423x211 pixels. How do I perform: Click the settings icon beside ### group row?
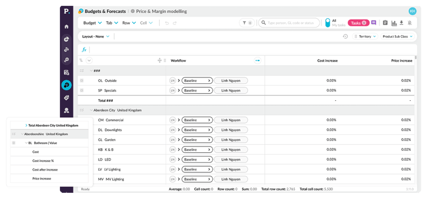click(x=82, y=71)
